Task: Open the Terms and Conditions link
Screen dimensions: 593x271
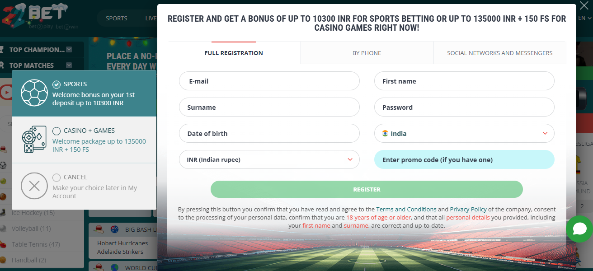Action: tap(406, 209)
